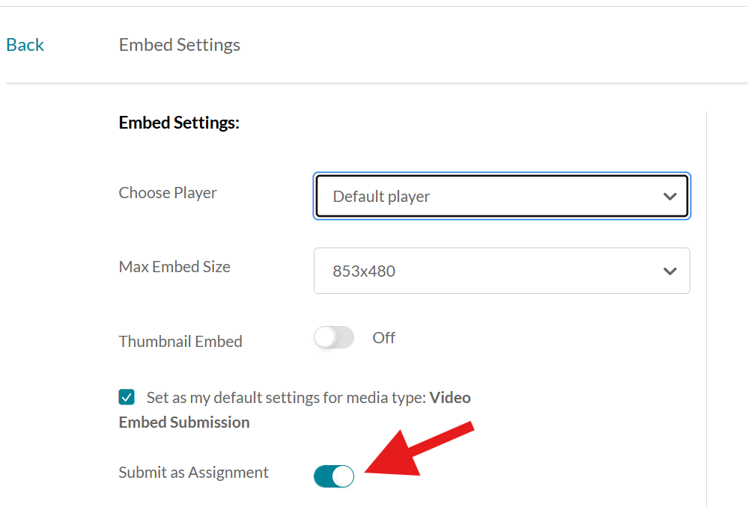Click the Off status text beside the toggle
This screenshot has height=507, width=748.
pos(383,337)
